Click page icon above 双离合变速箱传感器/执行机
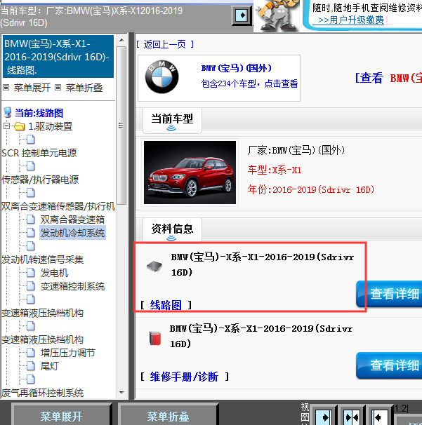This screenshot has height=425, width=422. (31, 193)
